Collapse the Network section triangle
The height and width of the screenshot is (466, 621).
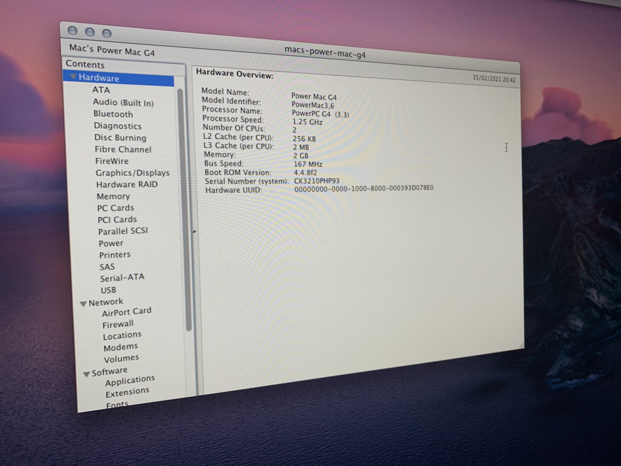click(83, 304)
